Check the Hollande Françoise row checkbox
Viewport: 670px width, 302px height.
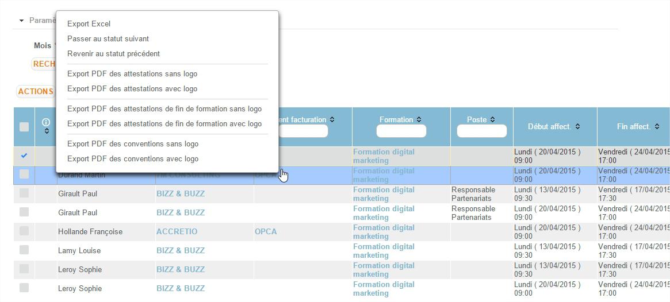click(24, 231)
